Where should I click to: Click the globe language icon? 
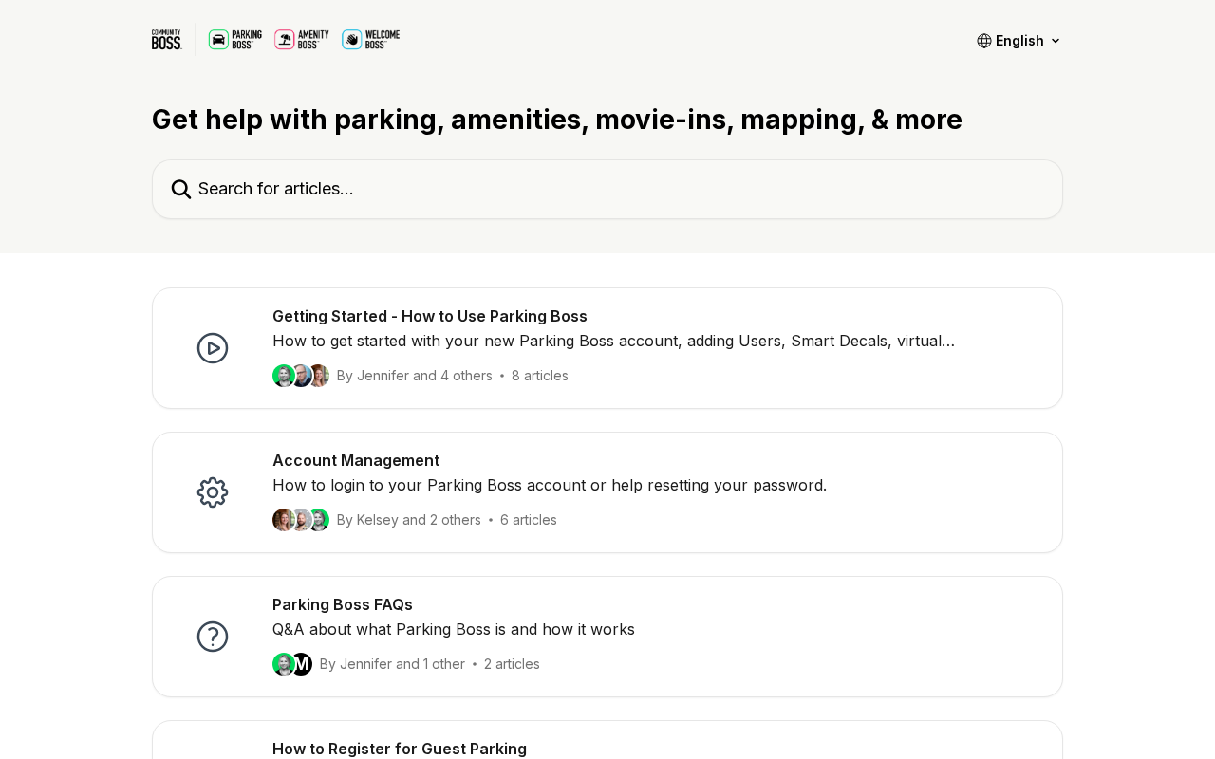point(984,41)
